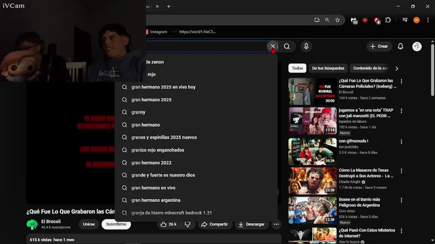Open options for Cámaras Policiales Iceberg video

(x=401, y=81)
